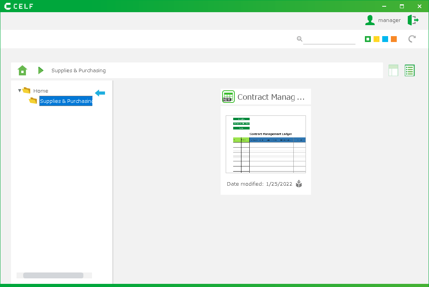Viewport: 429px width, 287px height.
Task: Pick the yellow color swatch
Action: (376, 39)
